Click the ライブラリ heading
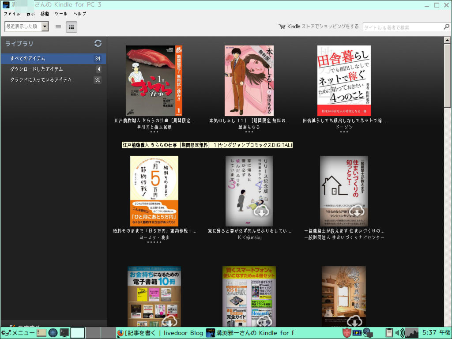Image resolution: width=452 pixels, height=339 pixels. pos(19,44)
